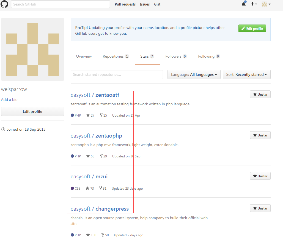View stargazers (73) of mzui
Screen dimensions: 283x247
pos(90,188)
